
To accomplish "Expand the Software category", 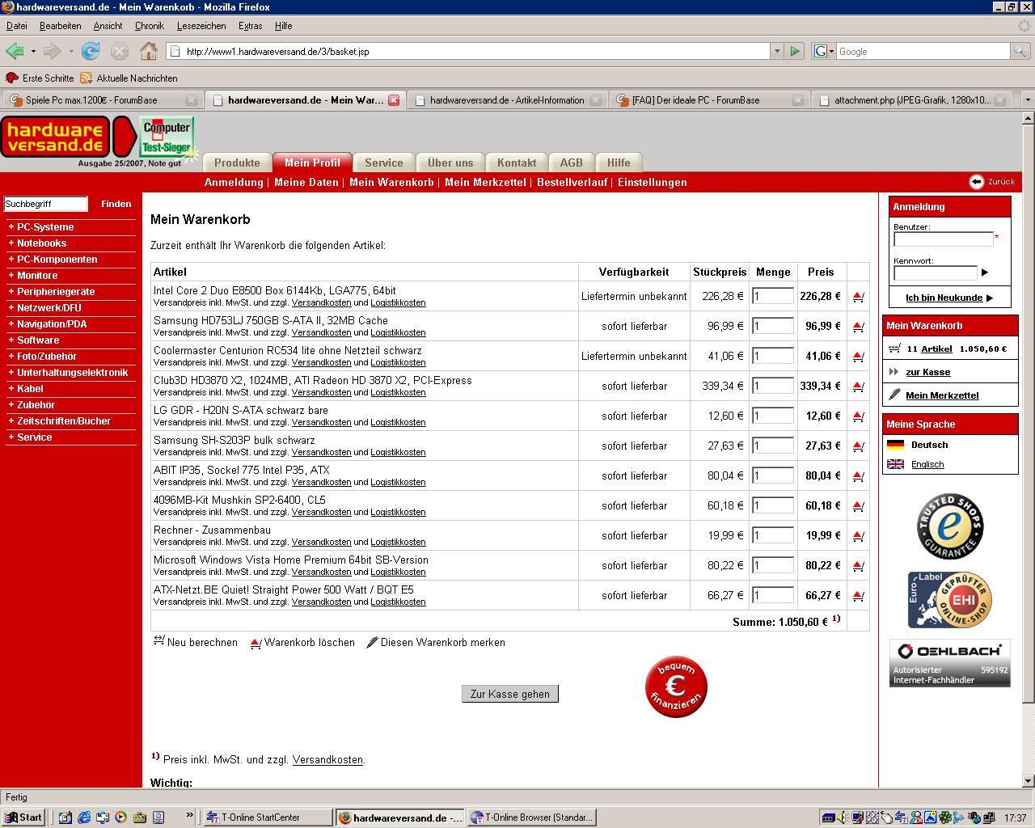I will 38,340.
